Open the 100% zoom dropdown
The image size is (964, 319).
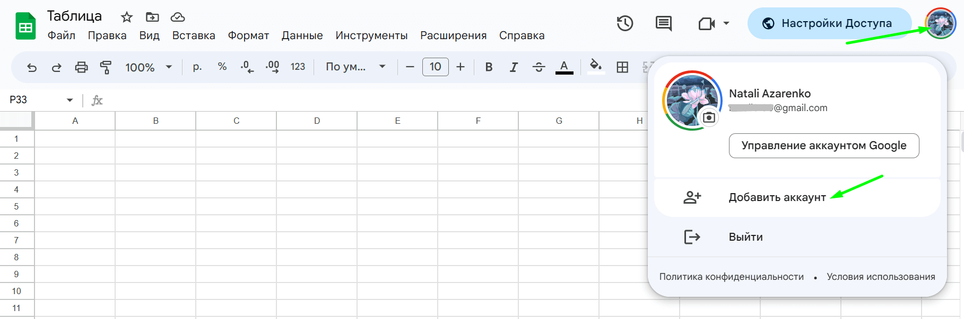(149, 67)
